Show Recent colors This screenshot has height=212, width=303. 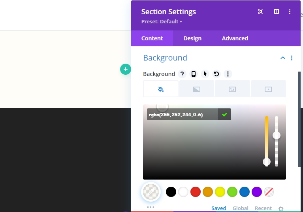coord(263,208)
